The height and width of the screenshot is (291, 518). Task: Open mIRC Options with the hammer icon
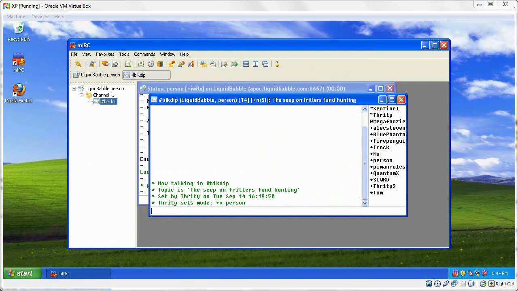[92, 64]
